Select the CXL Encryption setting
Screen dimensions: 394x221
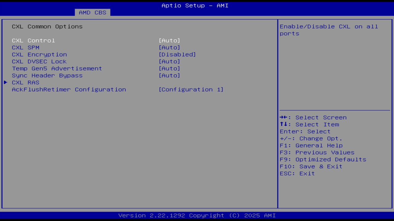click(x=39, y=55)
